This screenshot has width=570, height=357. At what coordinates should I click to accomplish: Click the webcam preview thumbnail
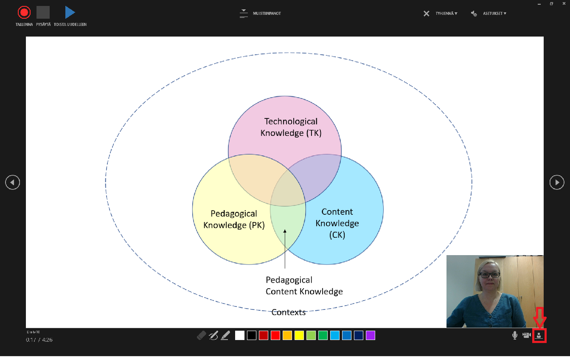click(494, 291)
